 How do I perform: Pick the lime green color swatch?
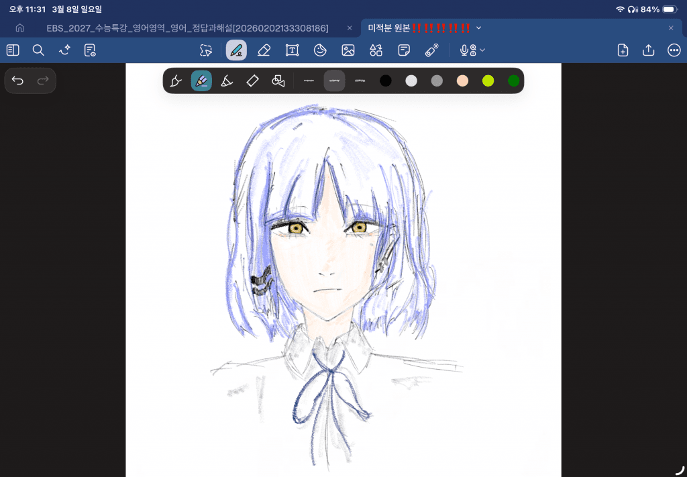pyautogui.click(x=488, y=81)
